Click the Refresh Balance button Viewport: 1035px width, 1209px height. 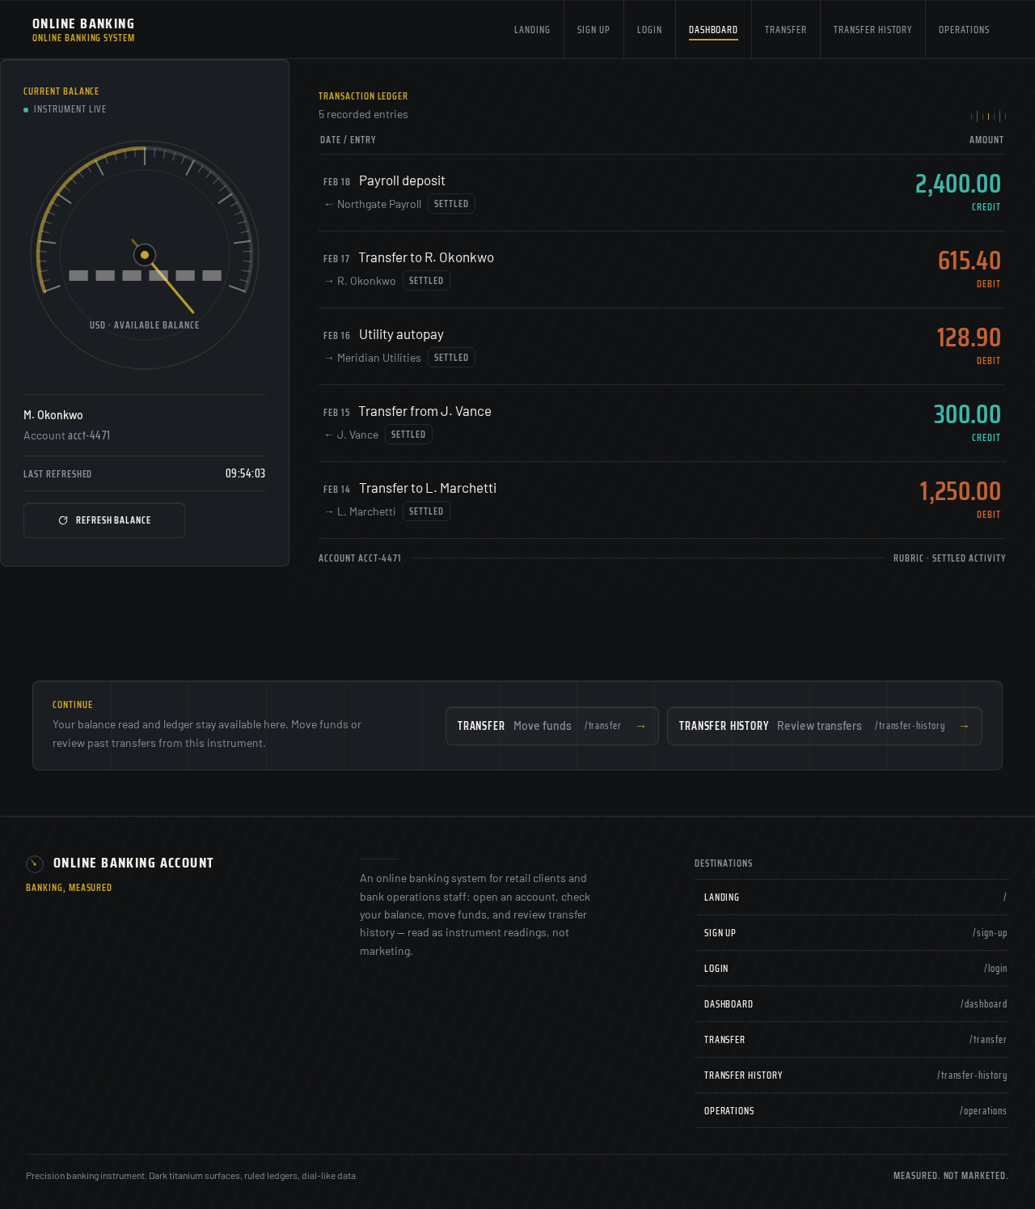pyautogui.click(x=104, y=520)
